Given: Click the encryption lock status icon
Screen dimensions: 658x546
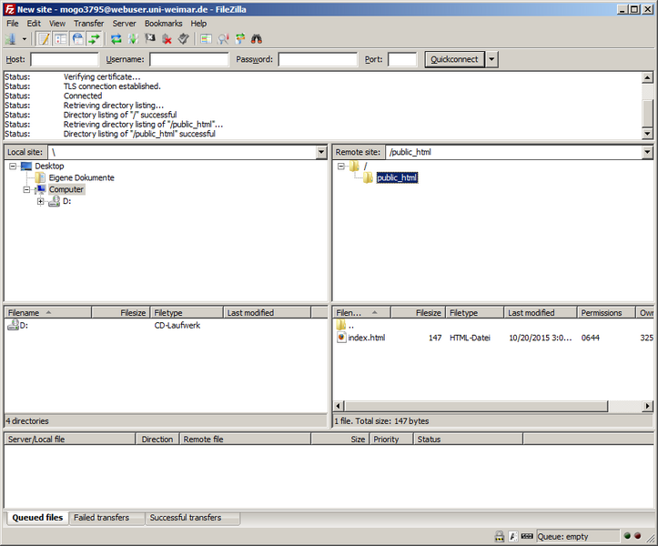Looking at the screenshot, I should click(500, 536).
